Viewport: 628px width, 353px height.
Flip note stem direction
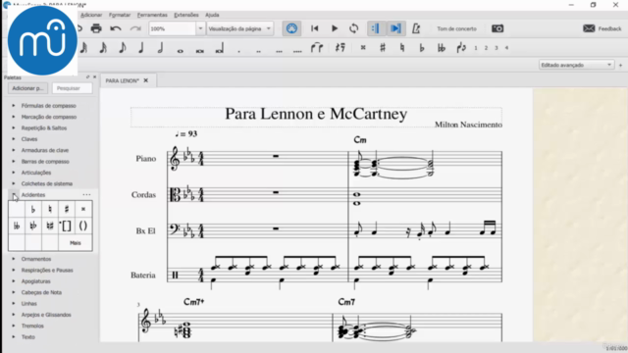coord(461,48)
